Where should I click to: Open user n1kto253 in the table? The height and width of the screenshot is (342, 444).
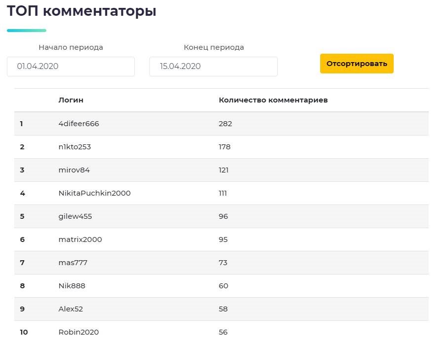pos(75,147)
